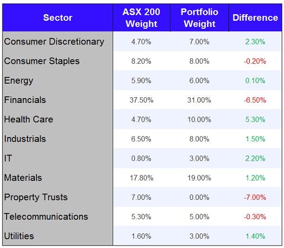
Task: Click the Portfolio Weight column header
Action: (199, 18)
